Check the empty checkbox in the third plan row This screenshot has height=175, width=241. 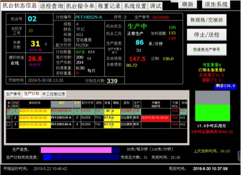pos(8,124)
